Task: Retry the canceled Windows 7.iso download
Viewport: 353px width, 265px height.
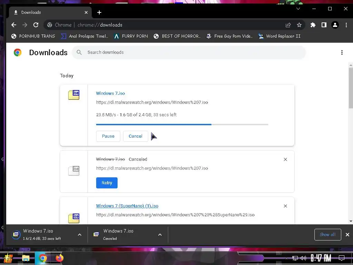Action: click(107, 183)
